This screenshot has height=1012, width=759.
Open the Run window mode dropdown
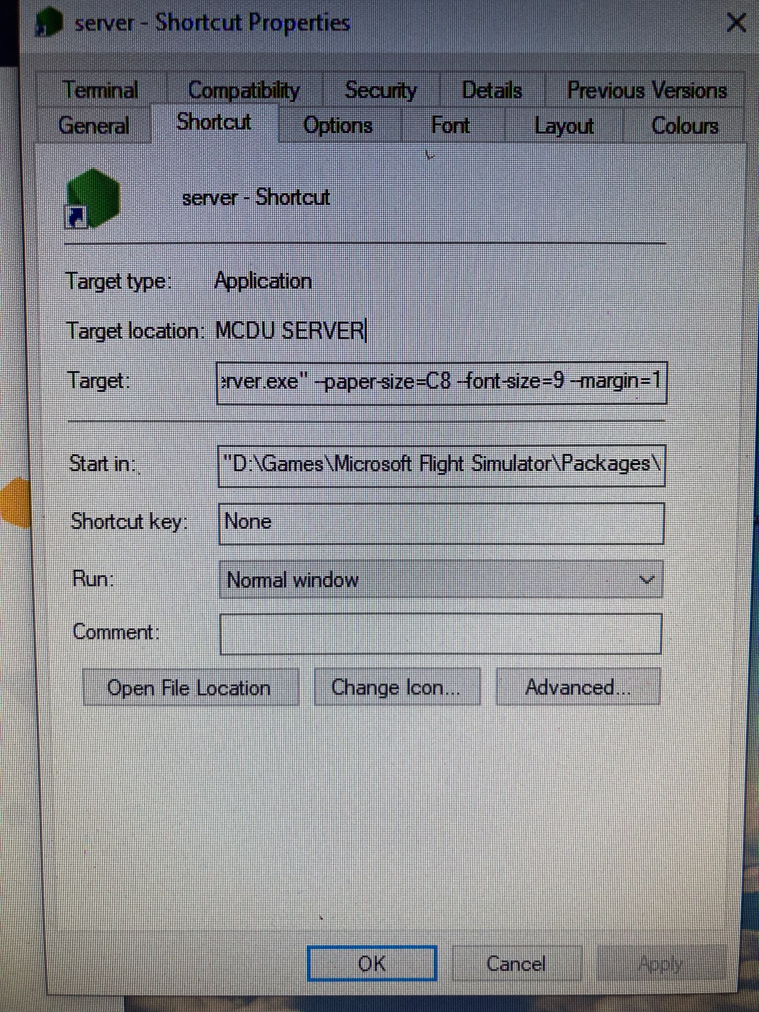[441, 580]
